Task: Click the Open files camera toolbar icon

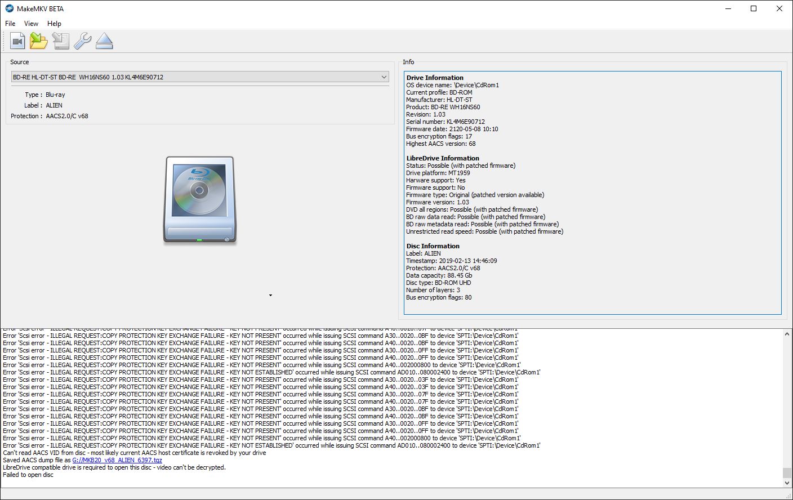Action: coord(18,41)
